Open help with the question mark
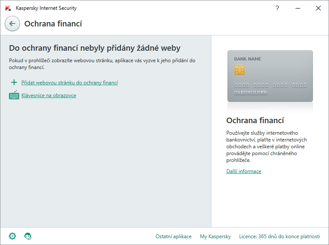Image resolution: width=329 pixels, height=245 pixels. pyautogui.click(x=277, y=8)
